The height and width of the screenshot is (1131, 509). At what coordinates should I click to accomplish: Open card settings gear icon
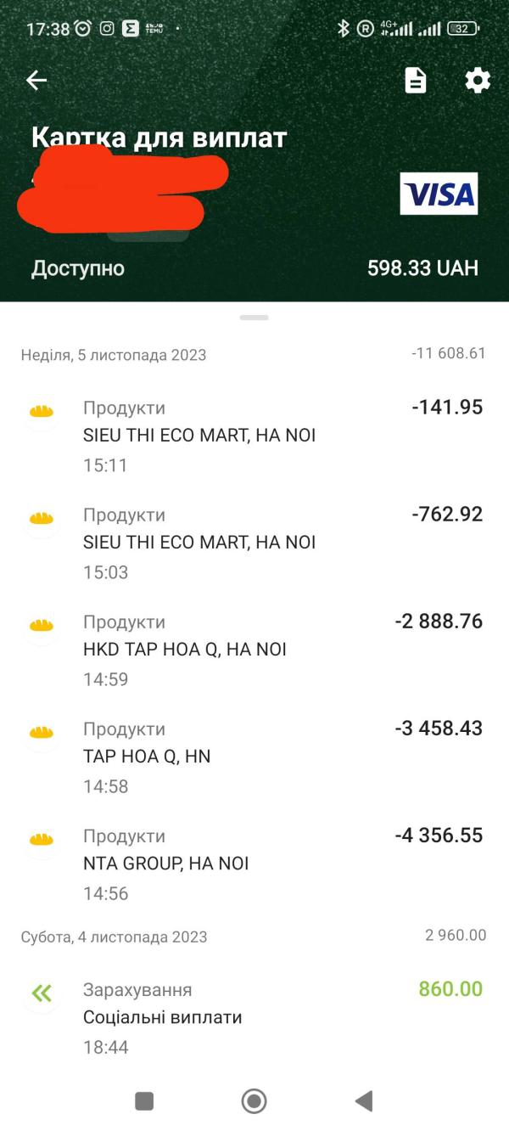(478, 81)
